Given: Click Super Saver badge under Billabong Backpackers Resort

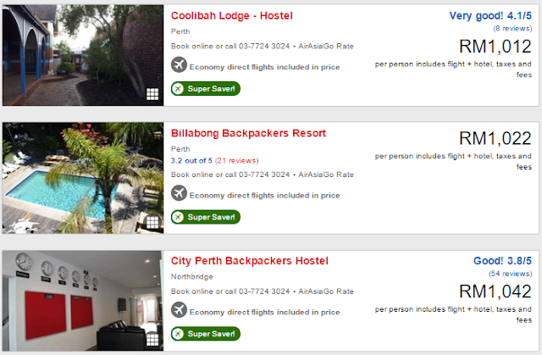Looking at the screenshot, I should (206, 217).
